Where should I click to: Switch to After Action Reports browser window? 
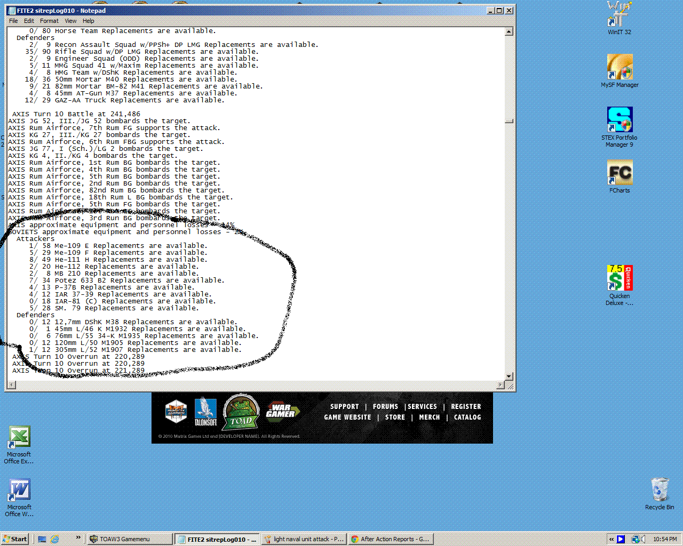click(x=391, y=539)
